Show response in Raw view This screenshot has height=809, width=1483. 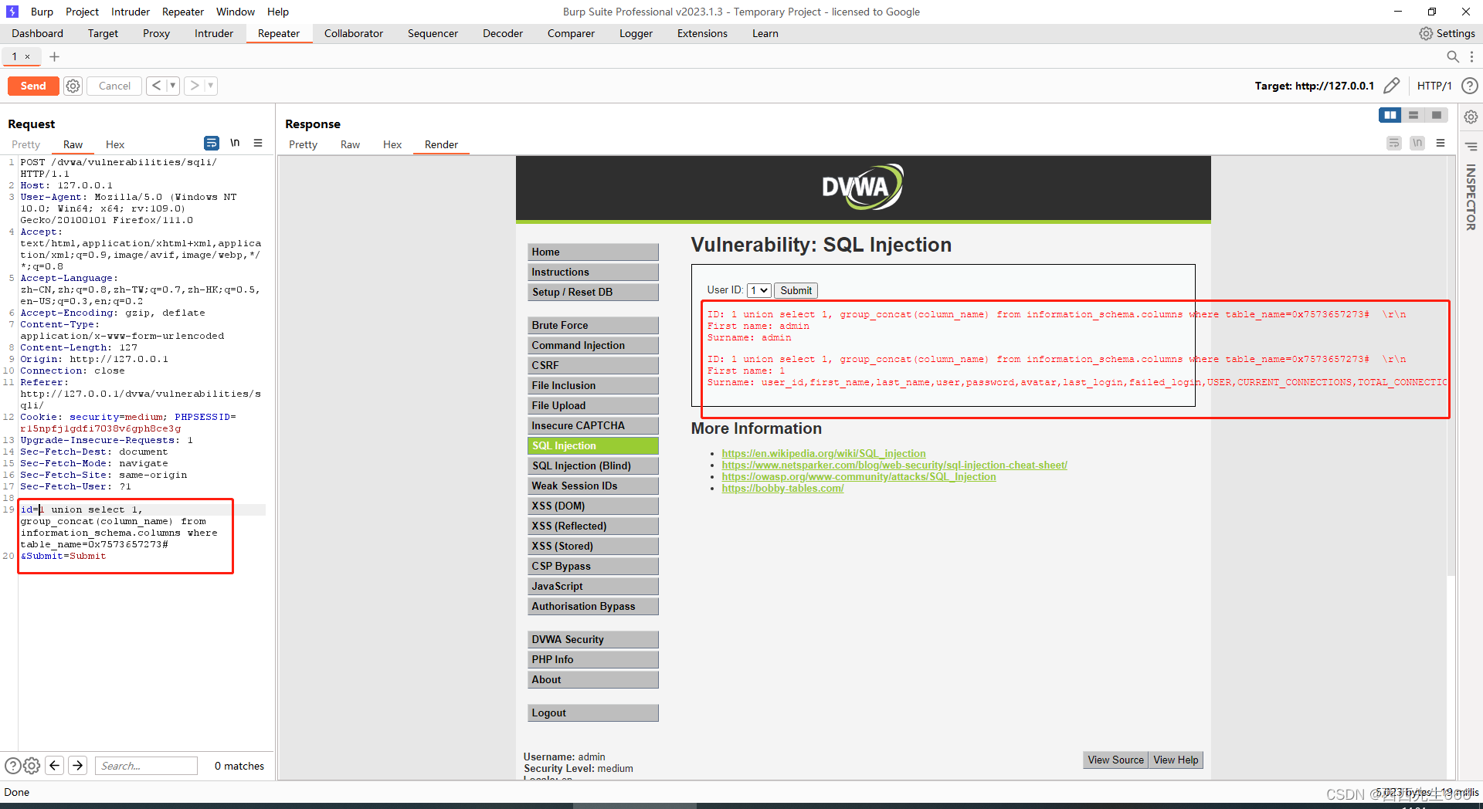coord(350,144)
